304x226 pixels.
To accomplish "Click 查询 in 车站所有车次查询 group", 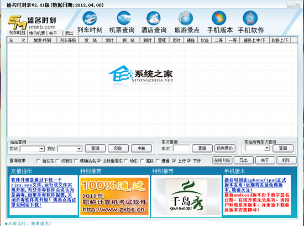I will click(283, 149).
